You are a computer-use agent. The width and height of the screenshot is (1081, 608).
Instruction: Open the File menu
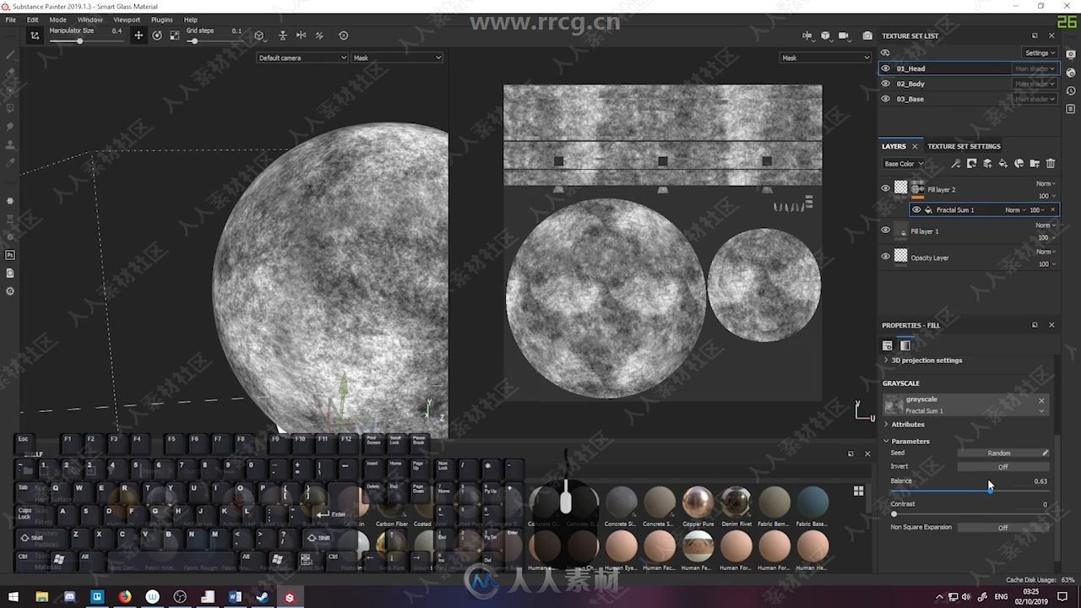(11, 19)
